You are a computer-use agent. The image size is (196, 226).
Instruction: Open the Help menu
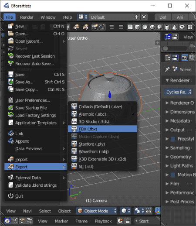click(x=68, y=17)
